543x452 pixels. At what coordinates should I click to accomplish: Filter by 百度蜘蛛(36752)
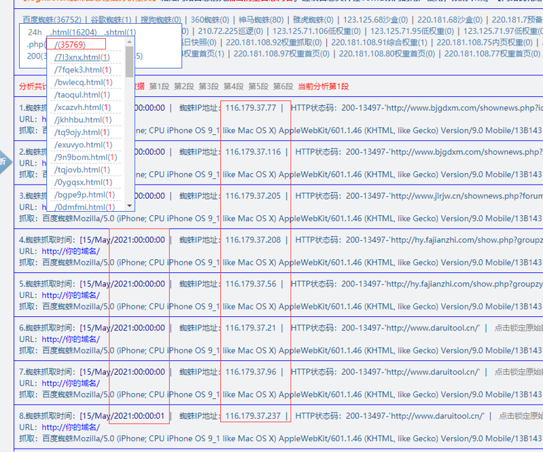(x=52, y=20)
